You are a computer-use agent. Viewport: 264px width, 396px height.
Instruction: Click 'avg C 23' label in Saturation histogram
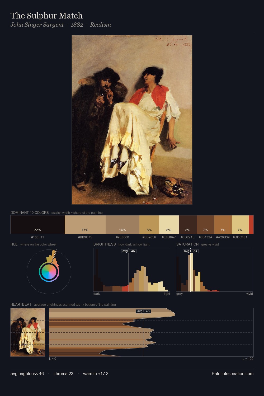[x=190, y=251]
